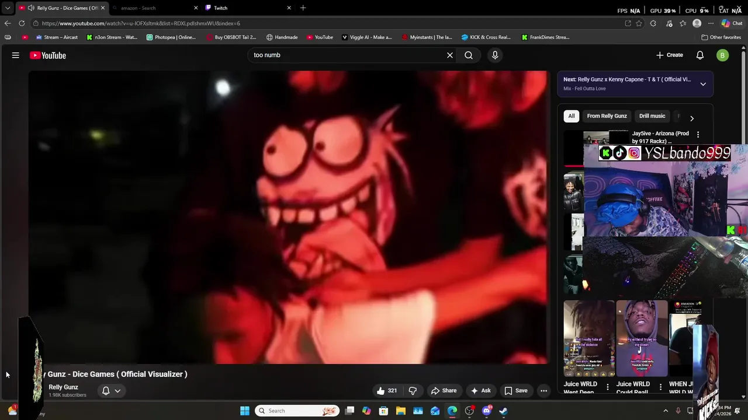Open the 'Juice WRLD Went Deep' short thumbnail
The height and width of the screenshot is (420, 748).
589,338
